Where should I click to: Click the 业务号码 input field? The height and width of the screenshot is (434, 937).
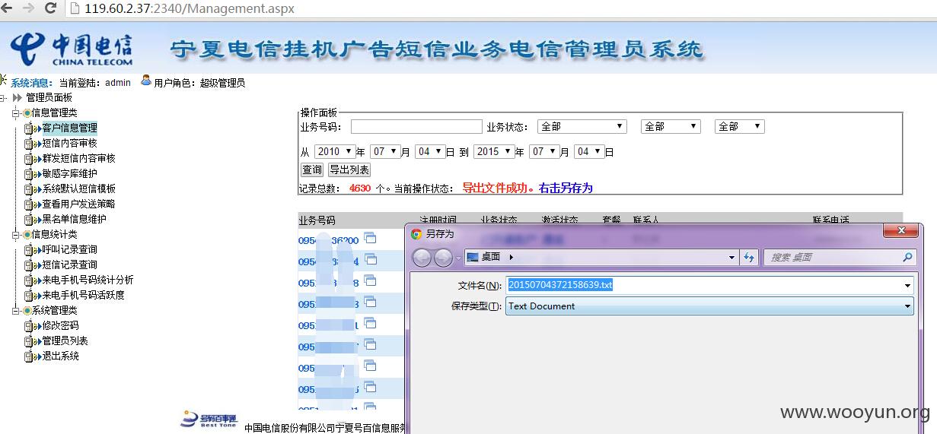click(416, 126)
